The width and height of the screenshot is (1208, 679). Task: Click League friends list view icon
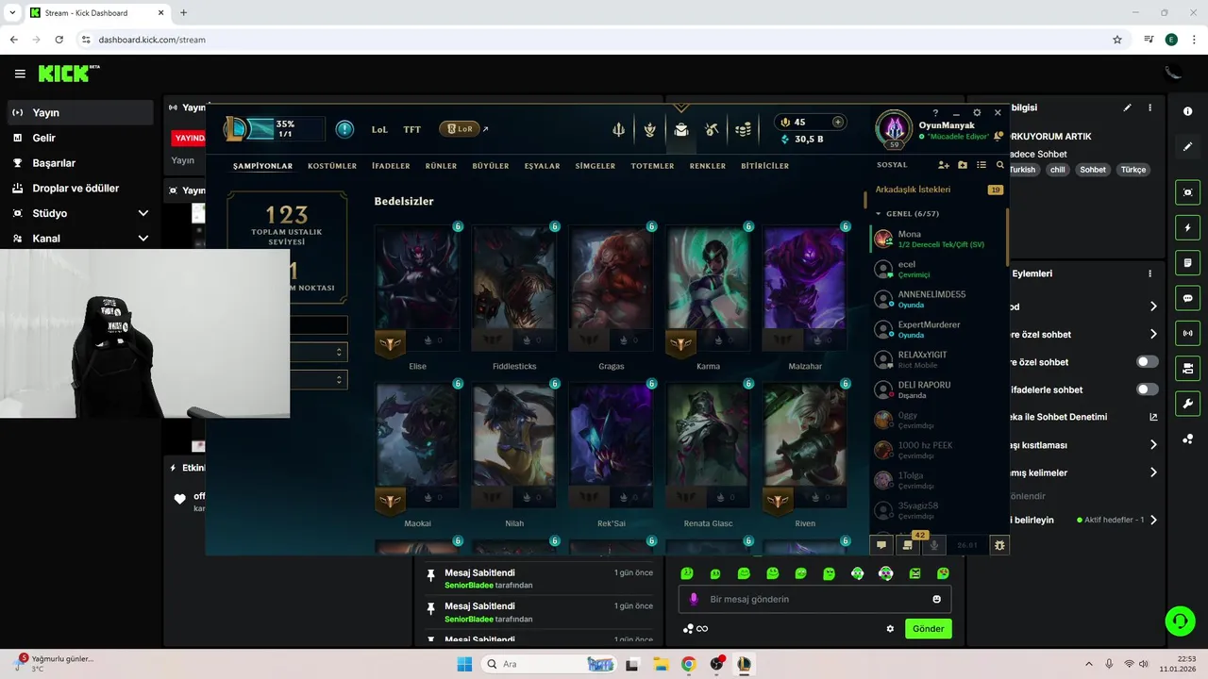tap(981, 165)
